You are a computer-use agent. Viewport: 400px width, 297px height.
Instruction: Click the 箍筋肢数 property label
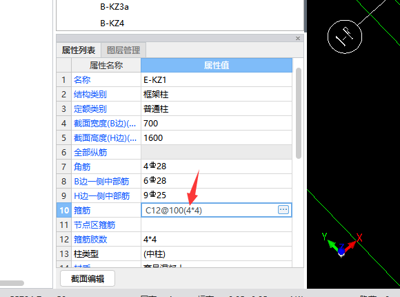point(90,240)
